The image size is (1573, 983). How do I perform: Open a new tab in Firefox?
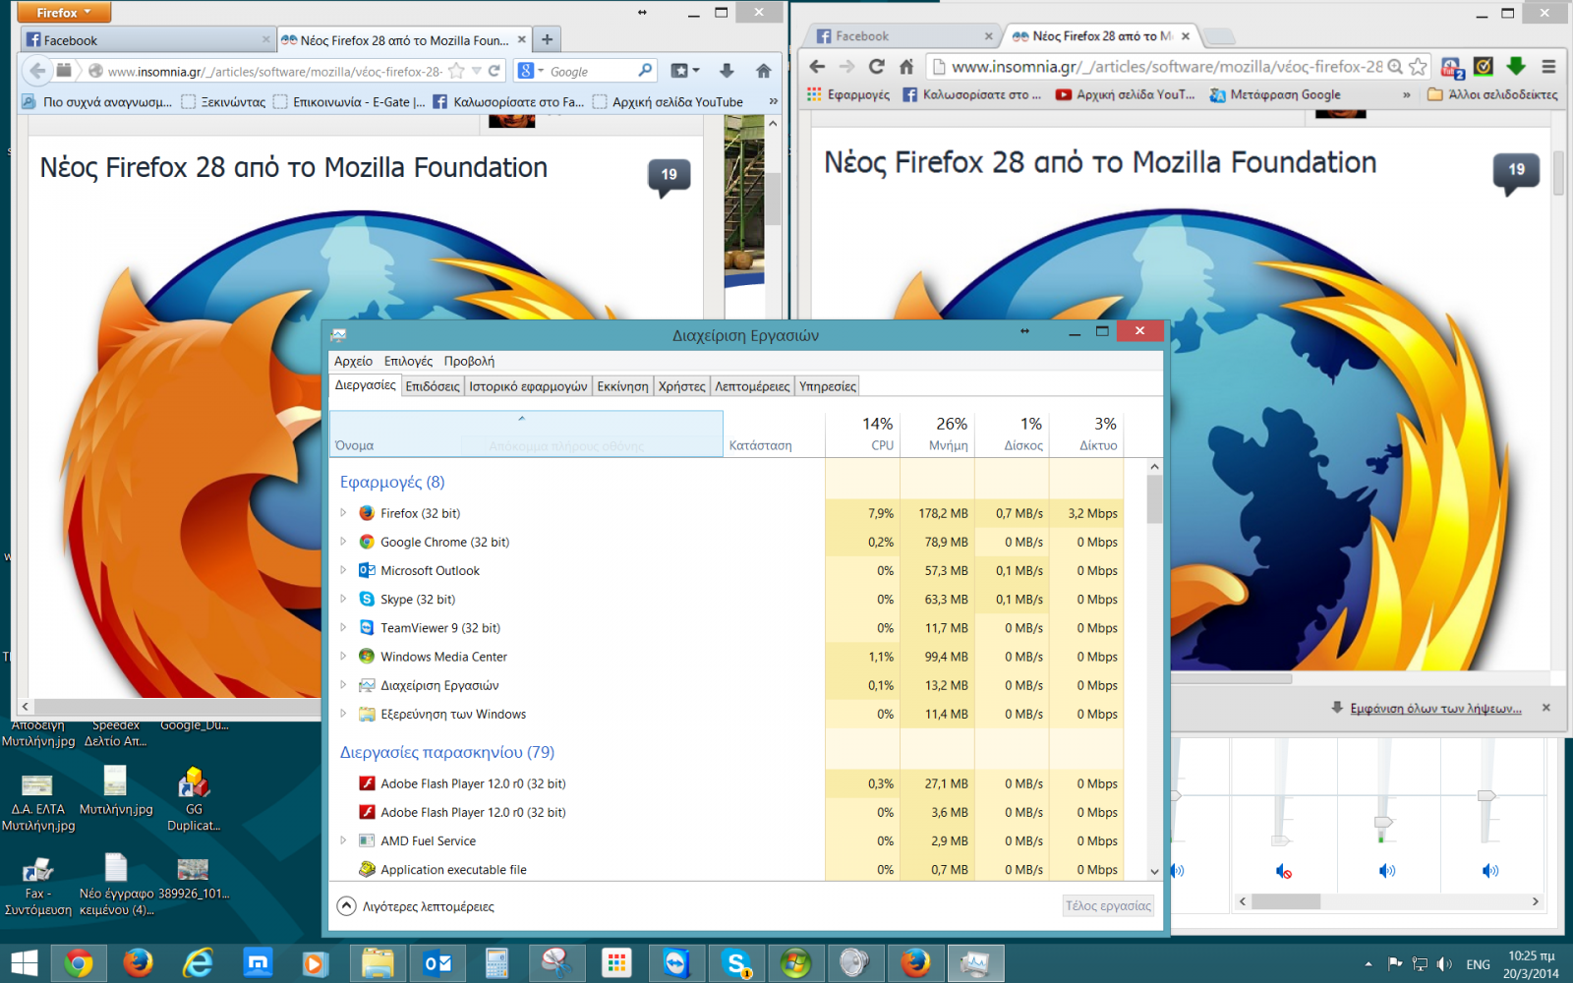548,40
